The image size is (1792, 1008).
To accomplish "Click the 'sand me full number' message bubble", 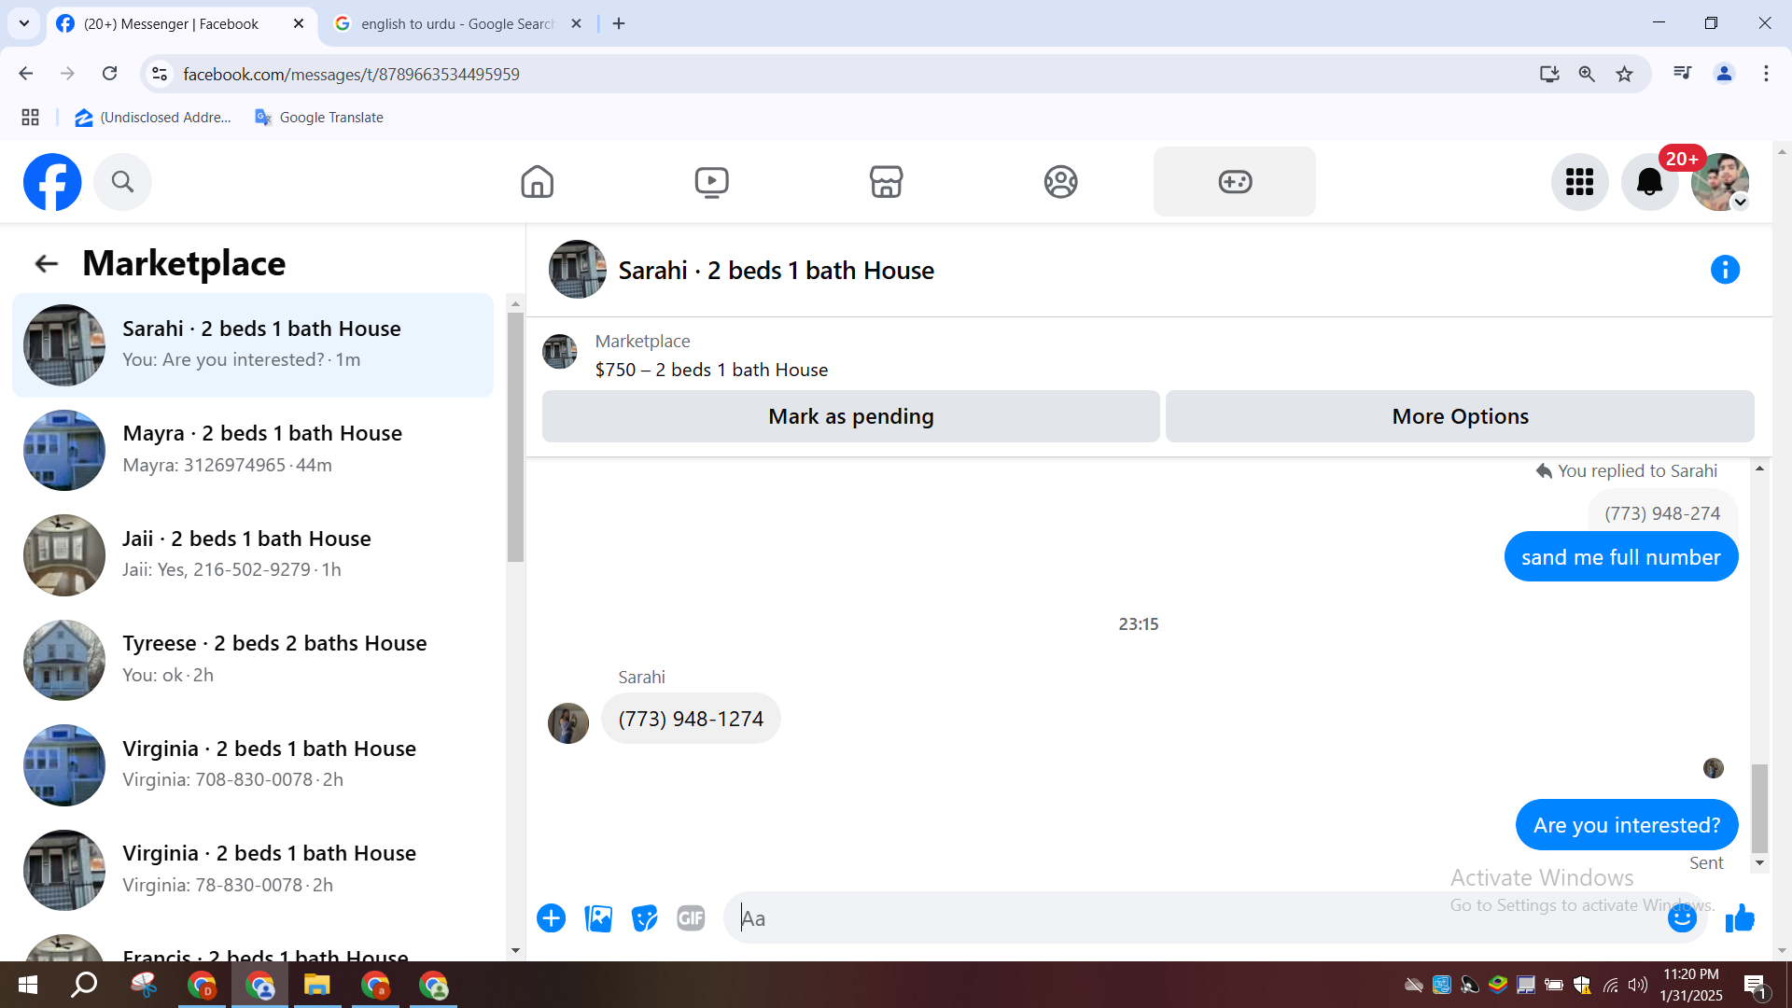I will [x=1621, y=557].
